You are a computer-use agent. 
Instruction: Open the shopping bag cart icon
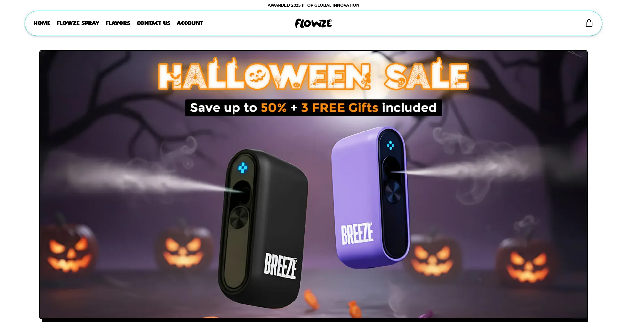(x=589, y=23)
